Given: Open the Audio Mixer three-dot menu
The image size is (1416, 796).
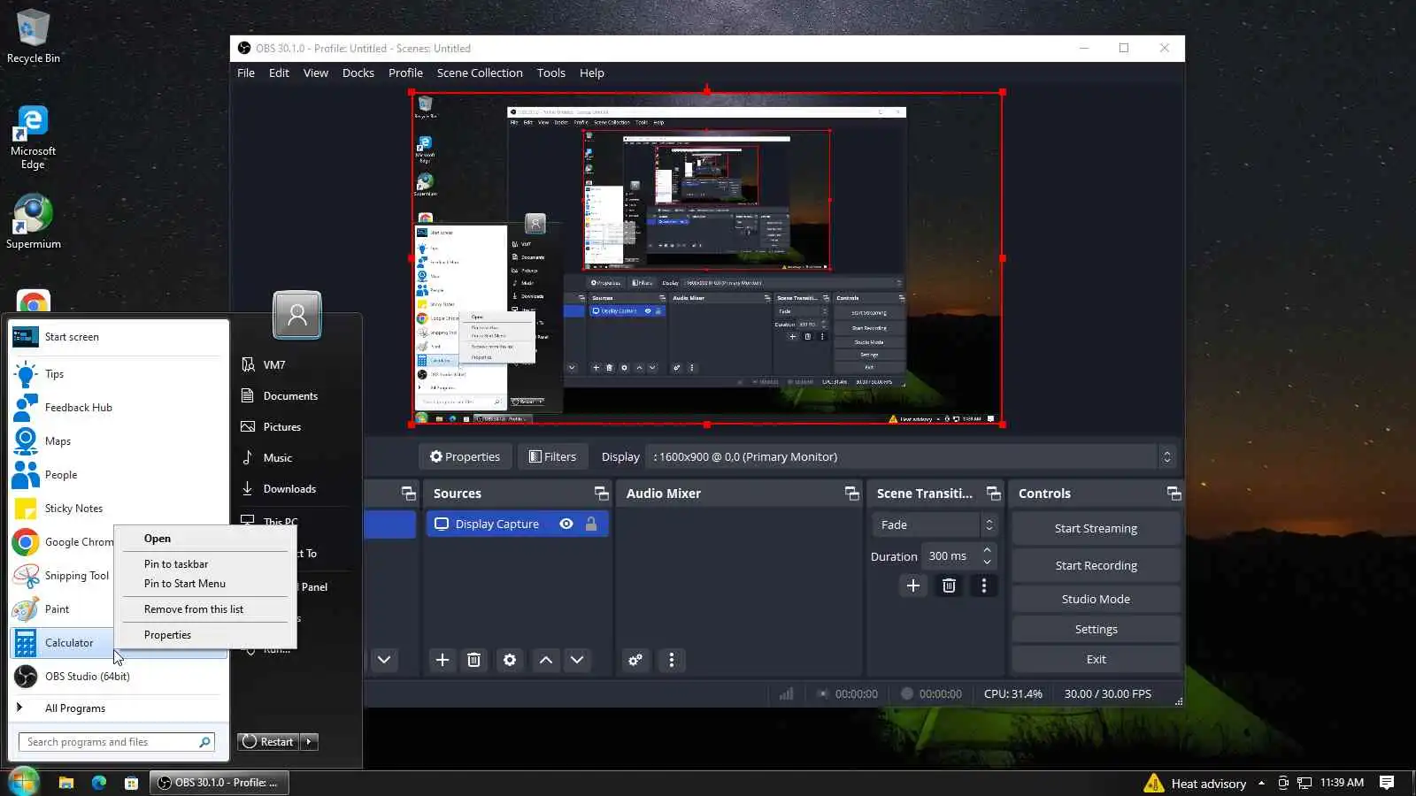Looking at the screenshot, I should coord(672,660).
